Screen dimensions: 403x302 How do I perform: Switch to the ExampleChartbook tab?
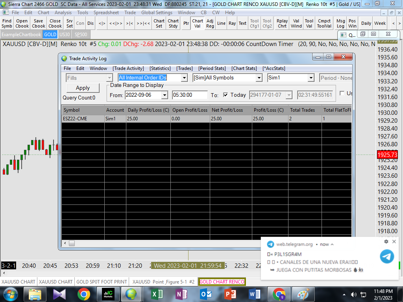21,35
